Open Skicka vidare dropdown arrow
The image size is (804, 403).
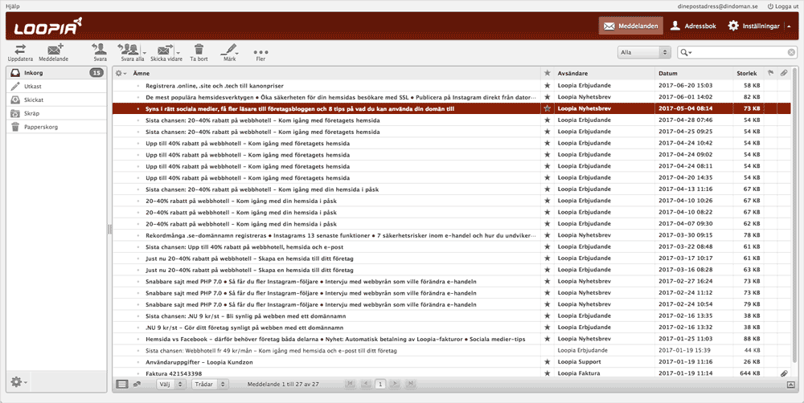coord(178,53)
